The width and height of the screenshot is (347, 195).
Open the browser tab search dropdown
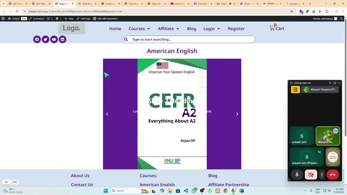click(x=4, y=4)
